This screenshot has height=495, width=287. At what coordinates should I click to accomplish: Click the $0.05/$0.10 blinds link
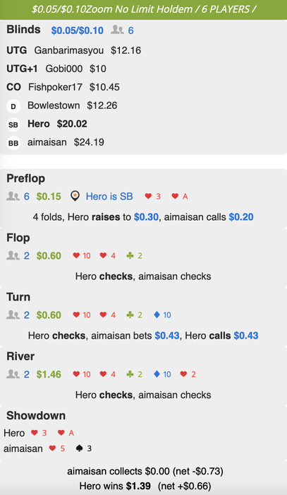click(78, 30)
